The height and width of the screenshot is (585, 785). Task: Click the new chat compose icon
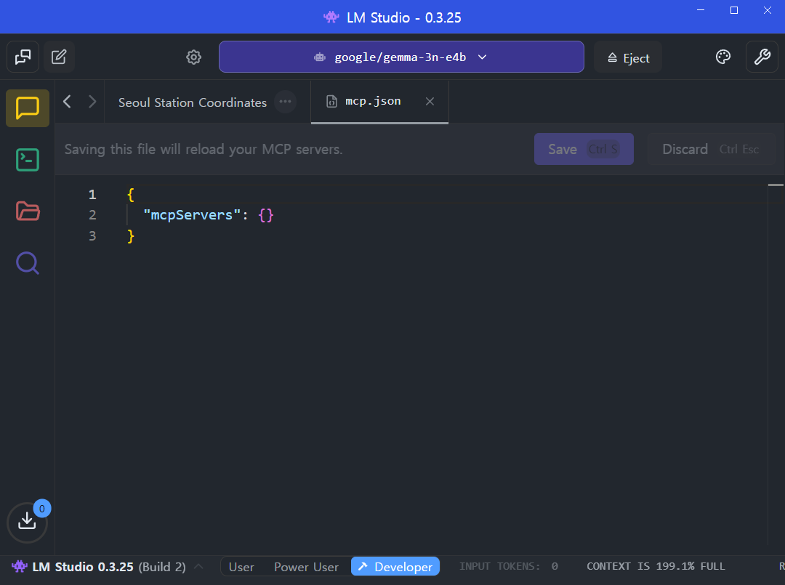pyautogui.click(x=60, y=57)
